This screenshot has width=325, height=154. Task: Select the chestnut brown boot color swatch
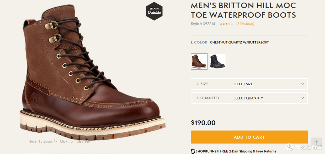click(x=199, y=61)
